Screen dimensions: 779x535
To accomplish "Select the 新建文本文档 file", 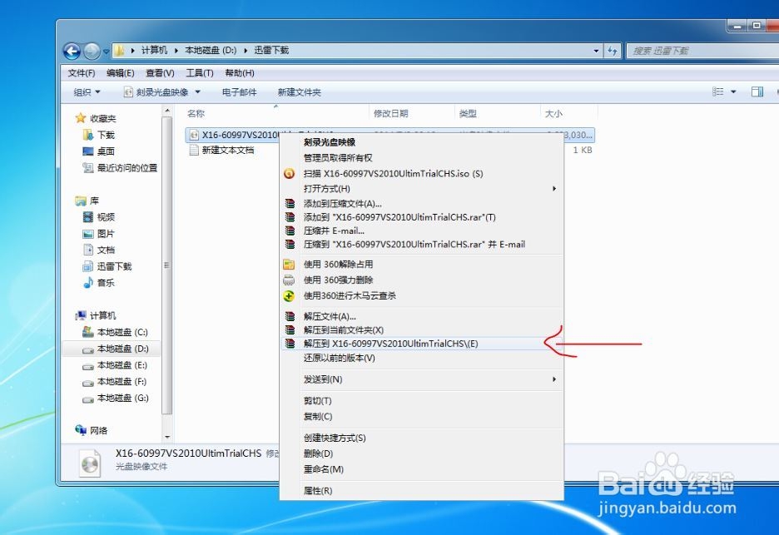I will 221,150.
